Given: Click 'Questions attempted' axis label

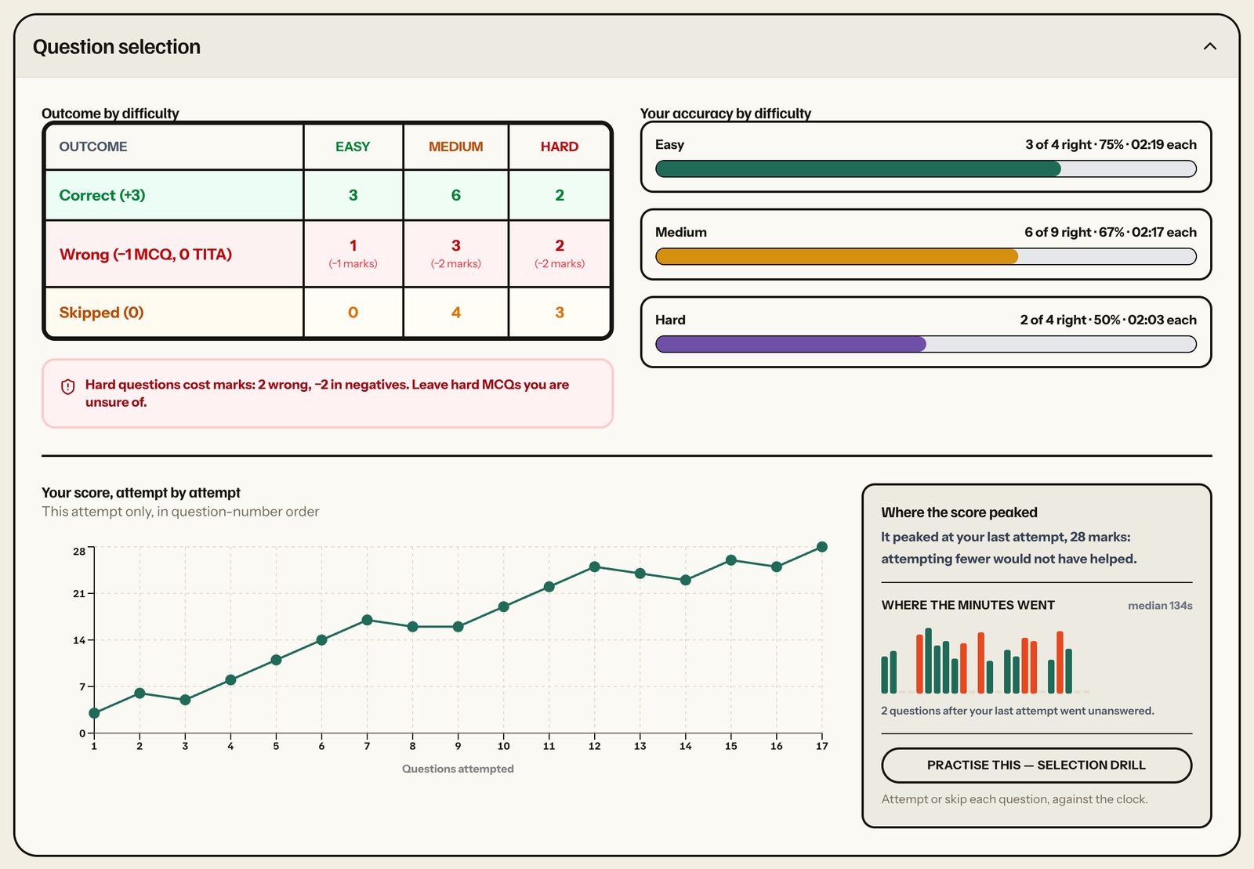Looking at the screenshot, I should click(458, 769).
